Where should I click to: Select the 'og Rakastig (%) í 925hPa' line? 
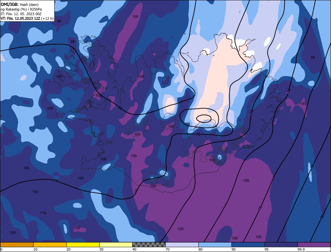coord(21,9)
